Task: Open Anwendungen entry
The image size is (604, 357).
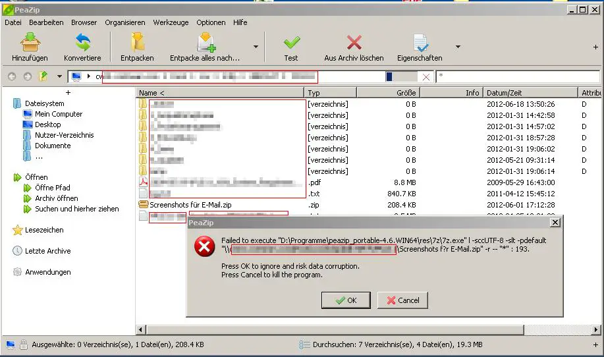Action: tap(48, 272)
